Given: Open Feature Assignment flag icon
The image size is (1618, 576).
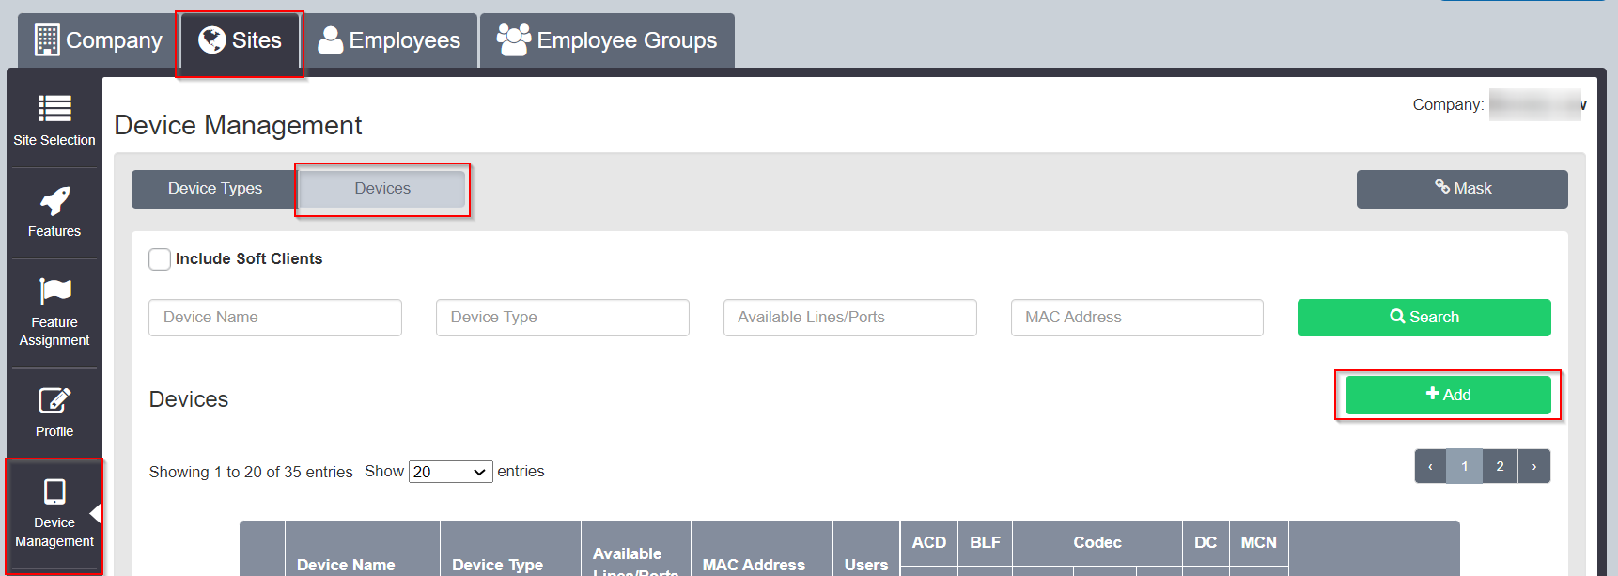Looking at the screenshot, I should [54, 291].
